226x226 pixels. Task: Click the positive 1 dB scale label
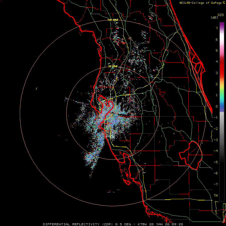point(217,95)
